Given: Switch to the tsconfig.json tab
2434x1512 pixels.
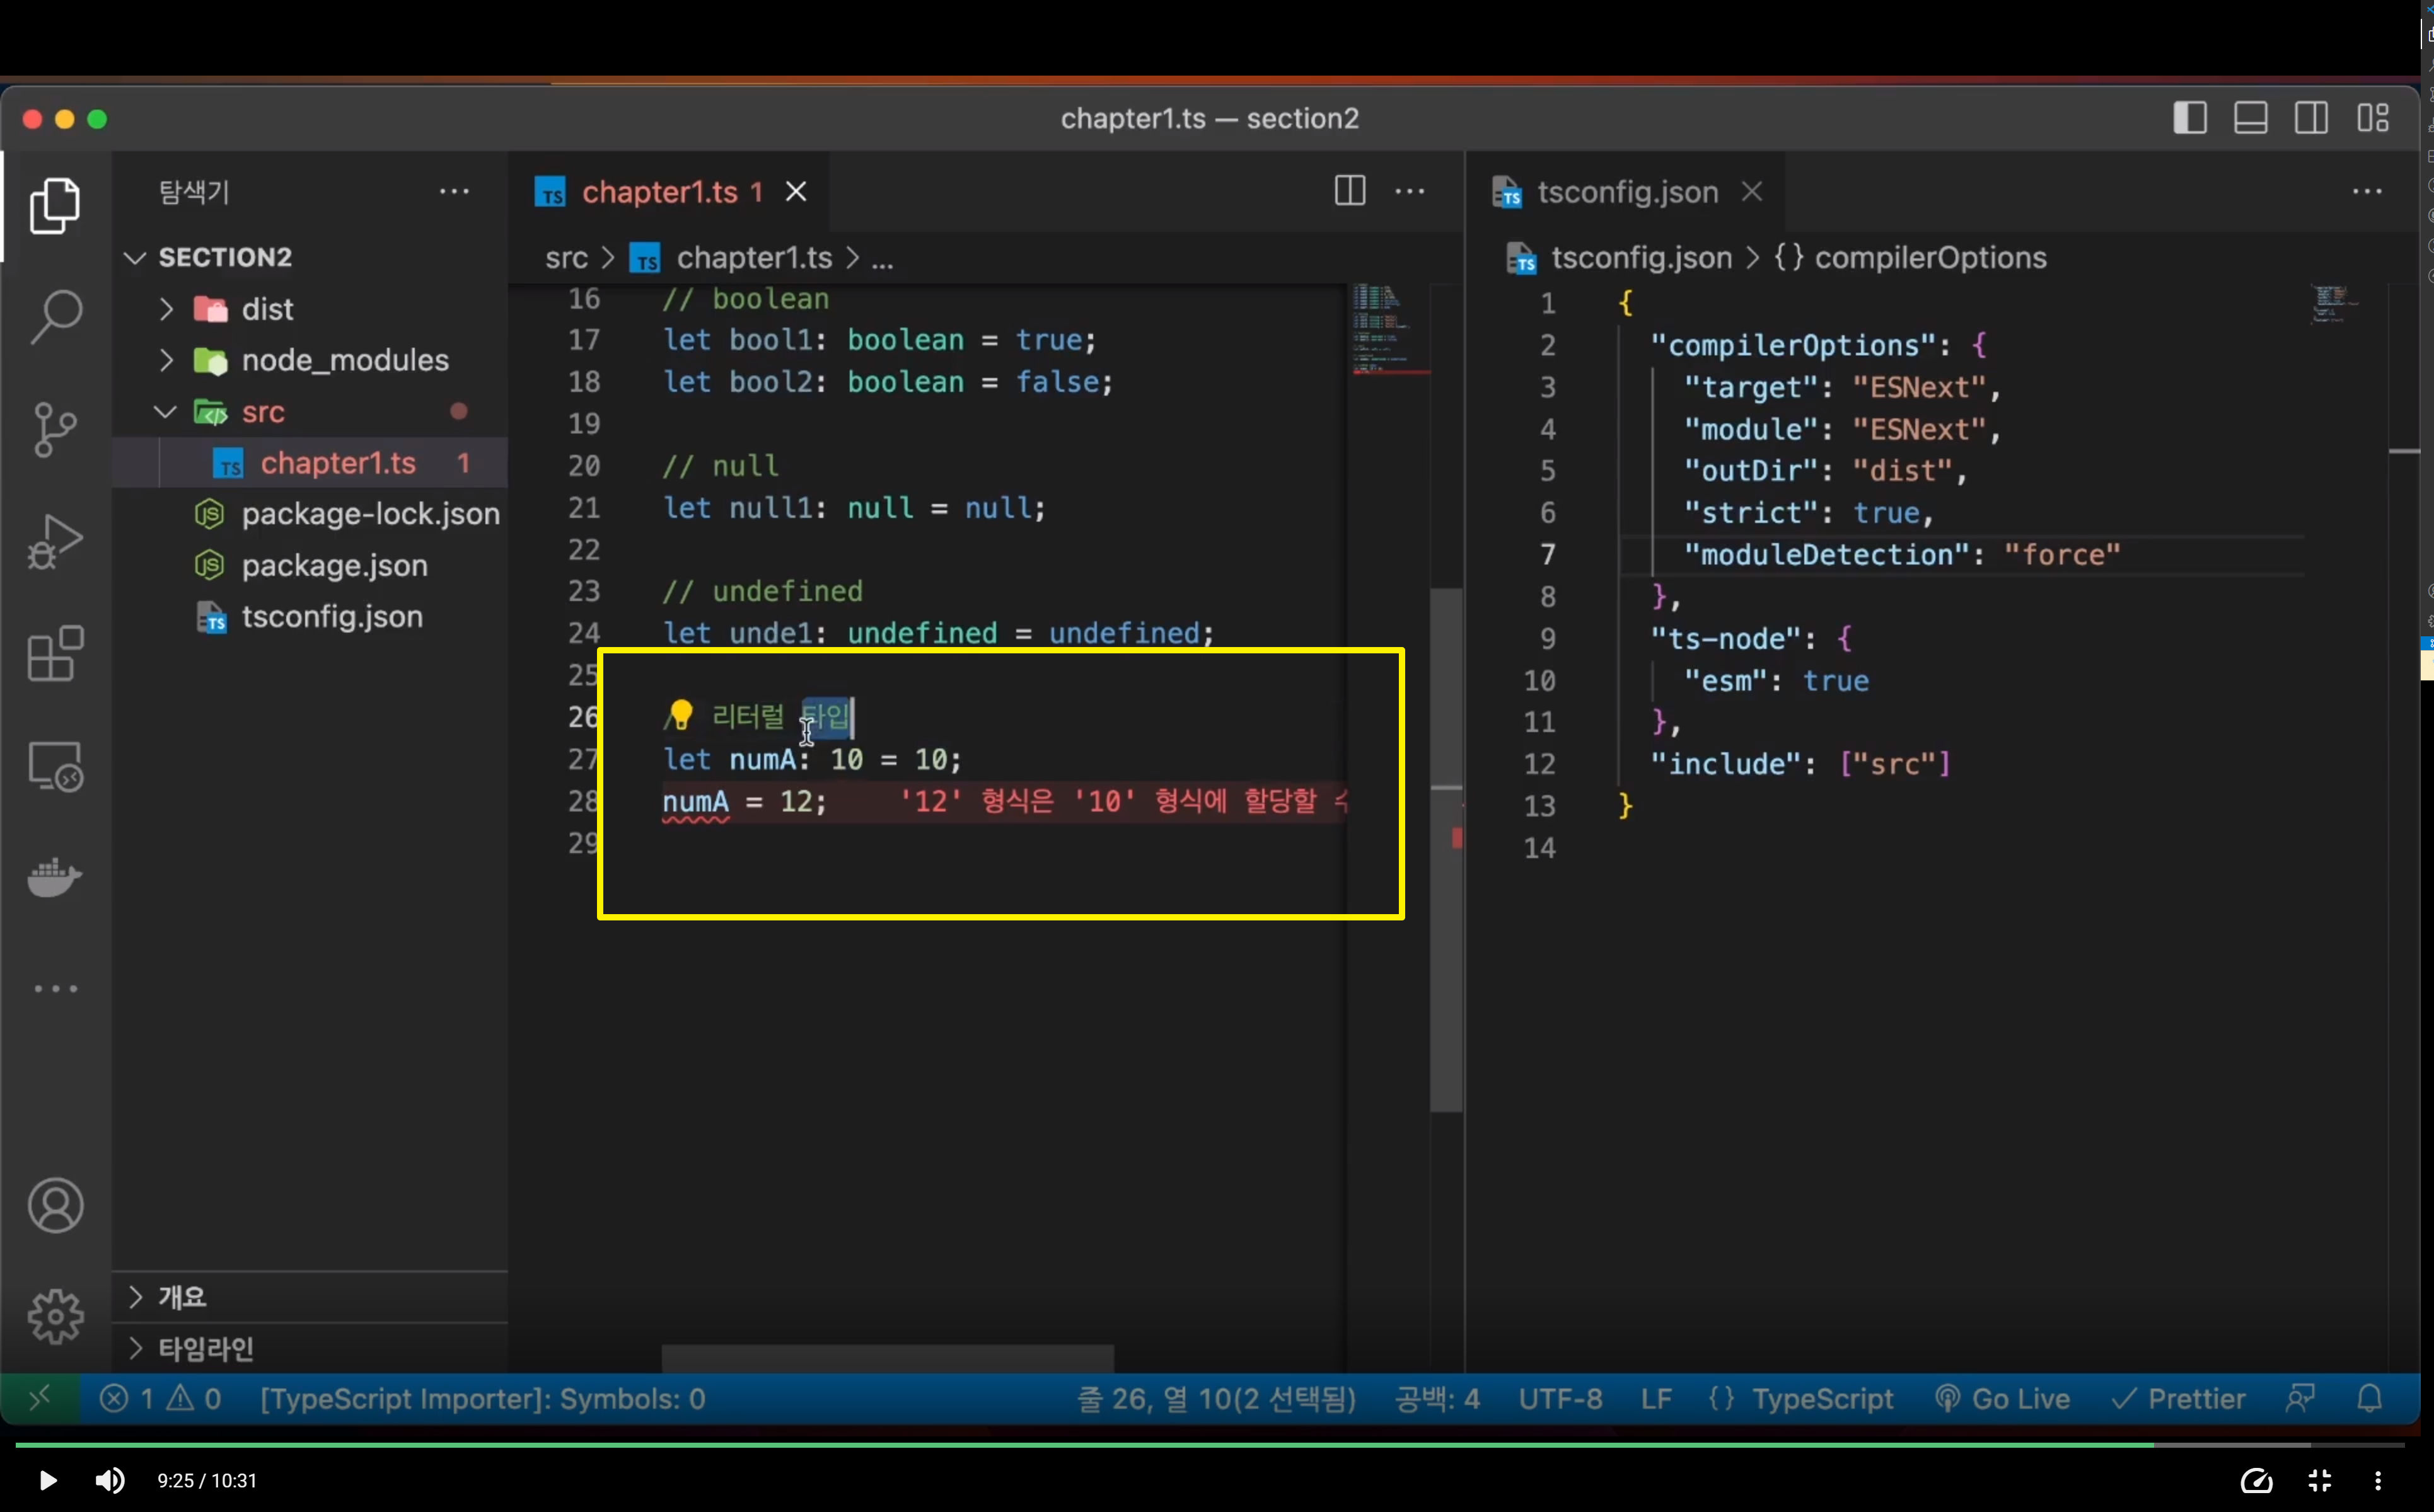Looking at the screenshot, I should click(1626, 191).
